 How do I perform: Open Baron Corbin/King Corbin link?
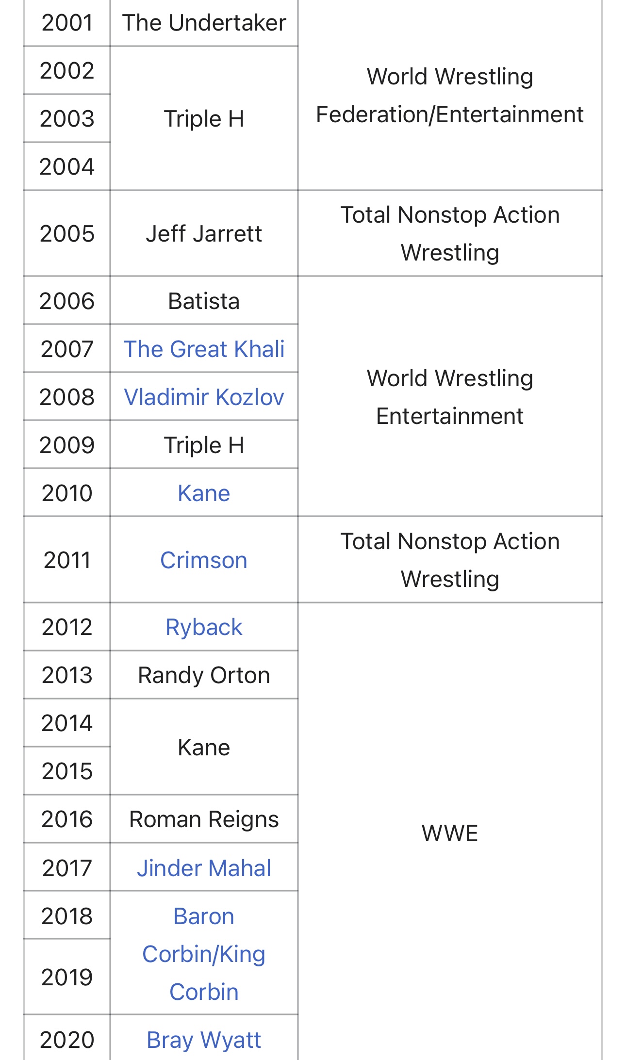pos(204,954)
